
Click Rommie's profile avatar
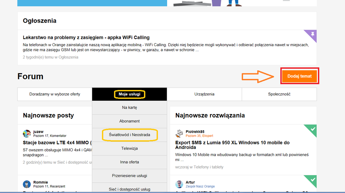coord(27,184)
